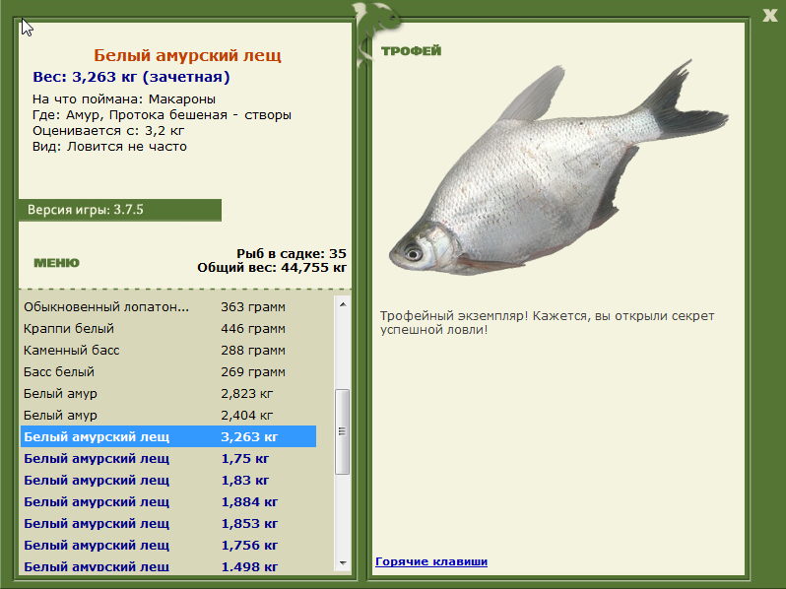The width and height of the screenshot is (786, 589).
Task: Select Белый амурский лещ 1.498 кг row
Action: coord(168,566)
